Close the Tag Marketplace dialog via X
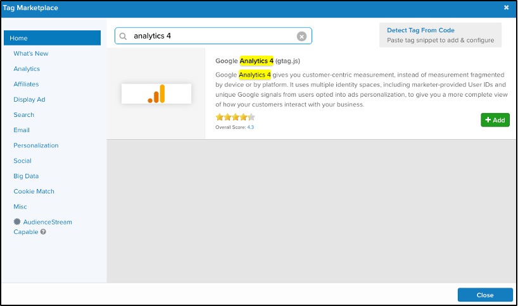Screen dimensions: 518x306 point(507,8)
